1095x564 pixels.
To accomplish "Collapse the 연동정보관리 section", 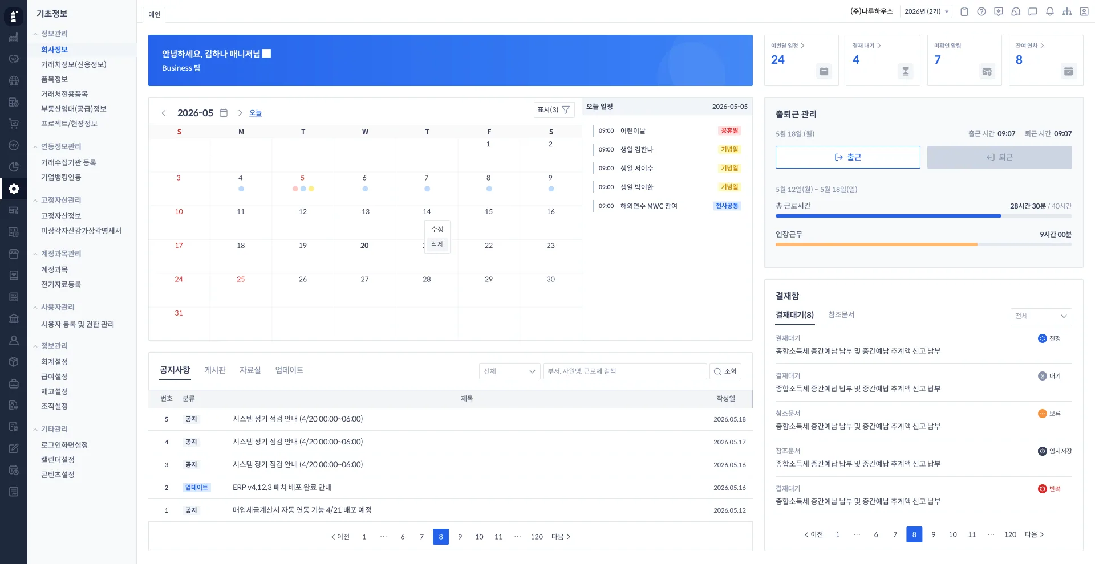I will pyautogui.click(x=35, y=147).
